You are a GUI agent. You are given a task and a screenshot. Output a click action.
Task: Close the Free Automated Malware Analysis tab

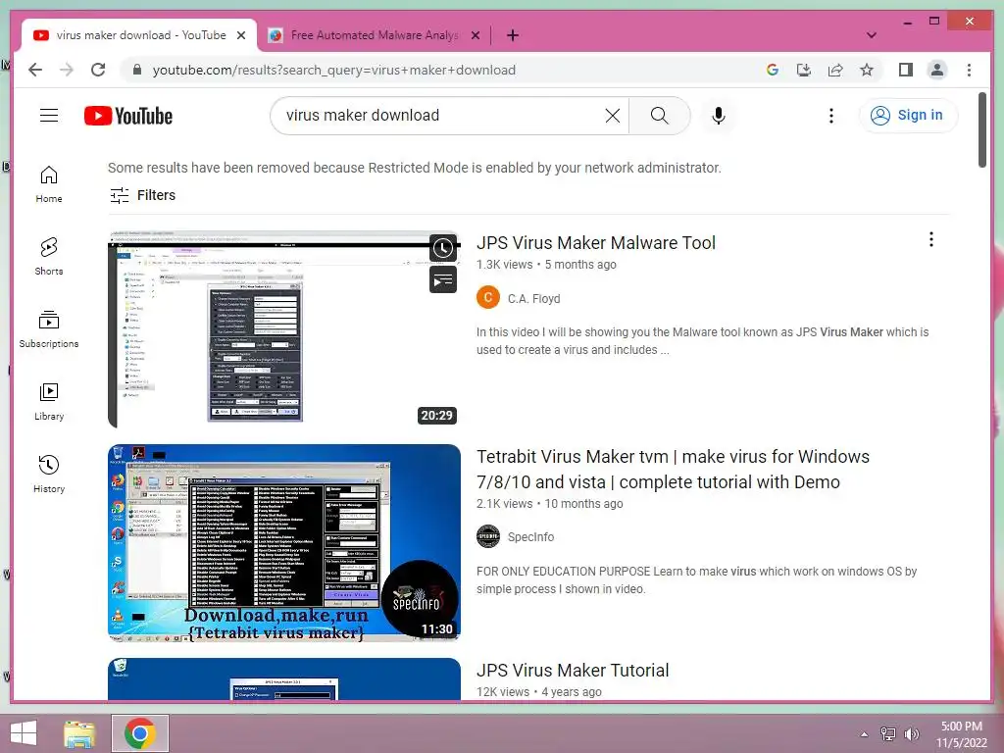476,35
